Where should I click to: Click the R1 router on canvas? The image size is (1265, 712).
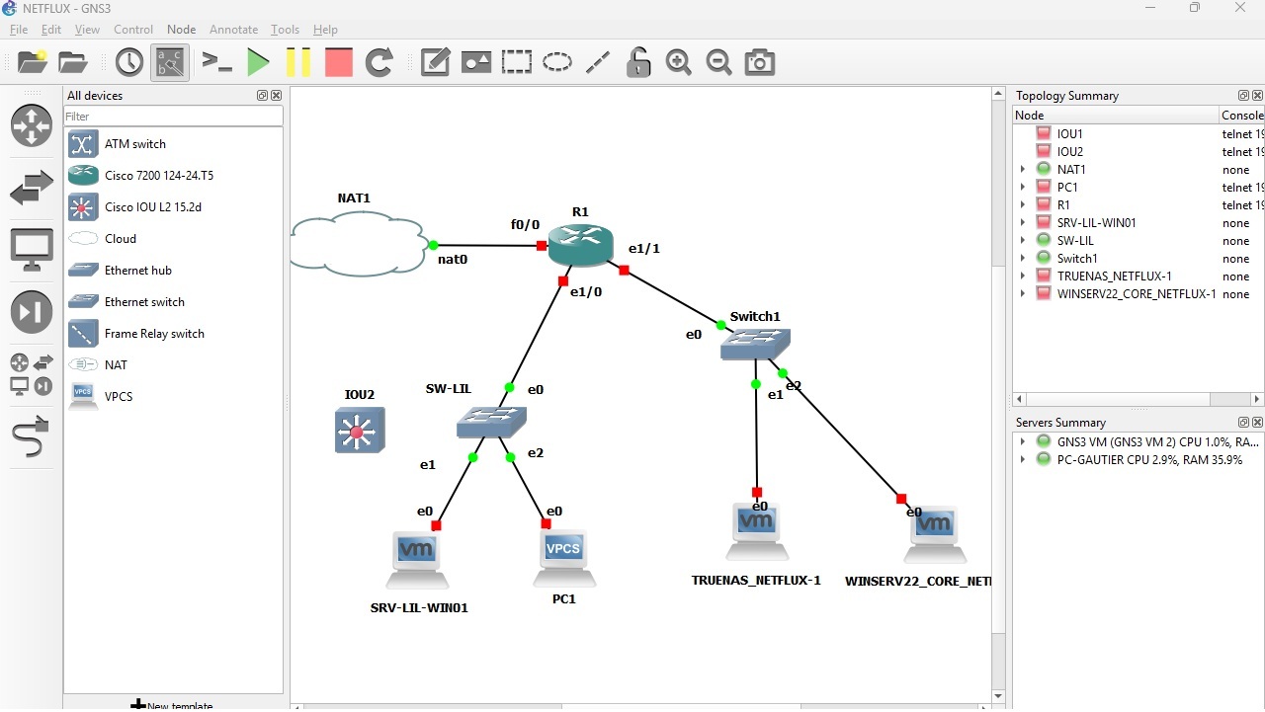[581, 244]
